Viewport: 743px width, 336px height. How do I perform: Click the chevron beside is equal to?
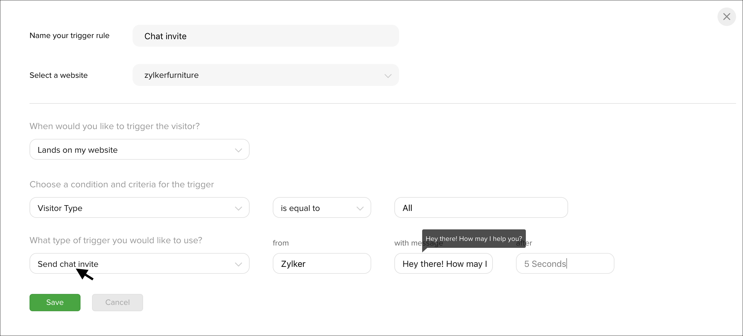tap(360, 208)
